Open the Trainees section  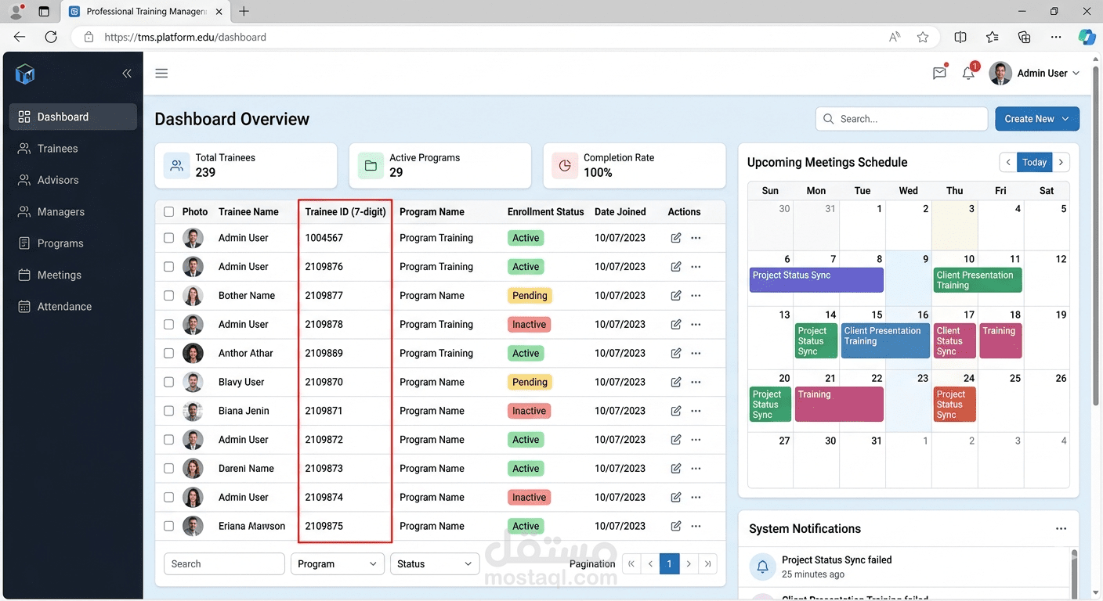pyautogui.click(x=73, y=149)
